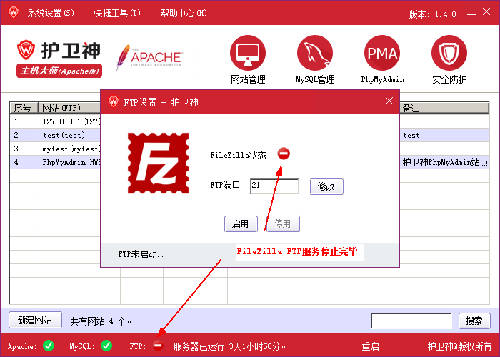Click the disabled 停用 button

coord(283,223)
